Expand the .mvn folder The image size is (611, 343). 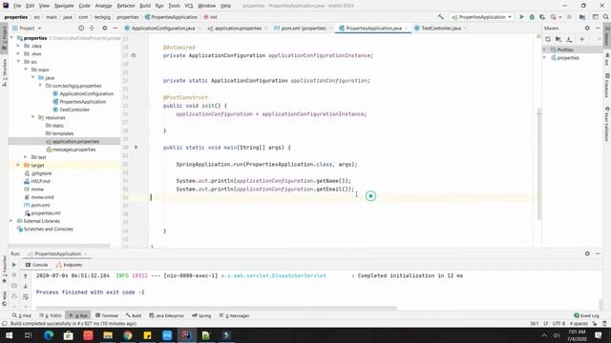[x=18, y=53]
